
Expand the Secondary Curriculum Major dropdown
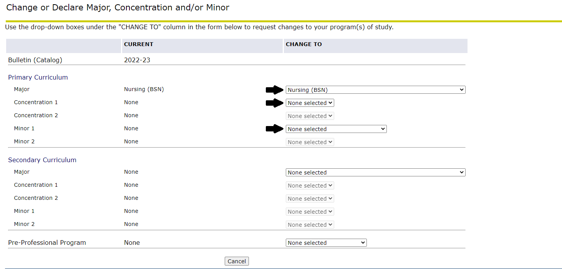coord(375,173)
